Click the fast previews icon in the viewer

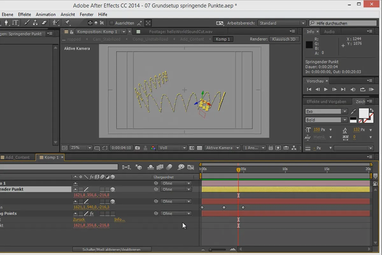coord(278,148)
